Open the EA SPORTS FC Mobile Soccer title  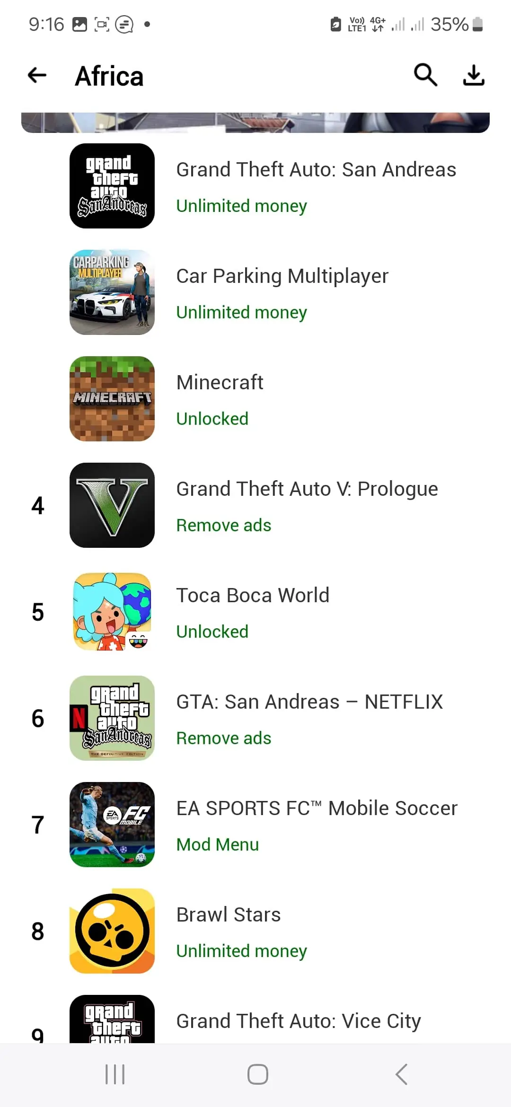(317, 808)
